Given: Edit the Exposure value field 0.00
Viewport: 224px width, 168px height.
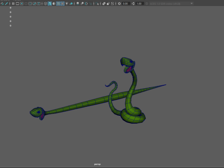Looking at the screenshot, I should (x=126, y=4).
